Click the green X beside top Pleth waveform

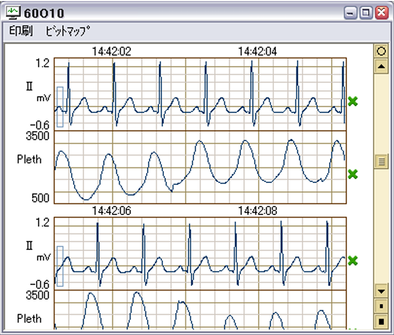pos(353,174)
